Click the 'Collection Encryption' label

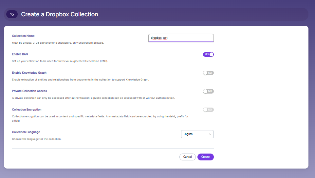27,110
